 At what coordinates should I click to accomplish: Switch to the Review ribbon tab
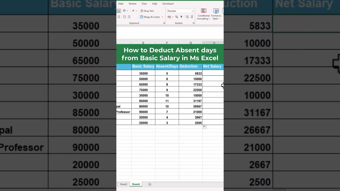click(133, 4)
